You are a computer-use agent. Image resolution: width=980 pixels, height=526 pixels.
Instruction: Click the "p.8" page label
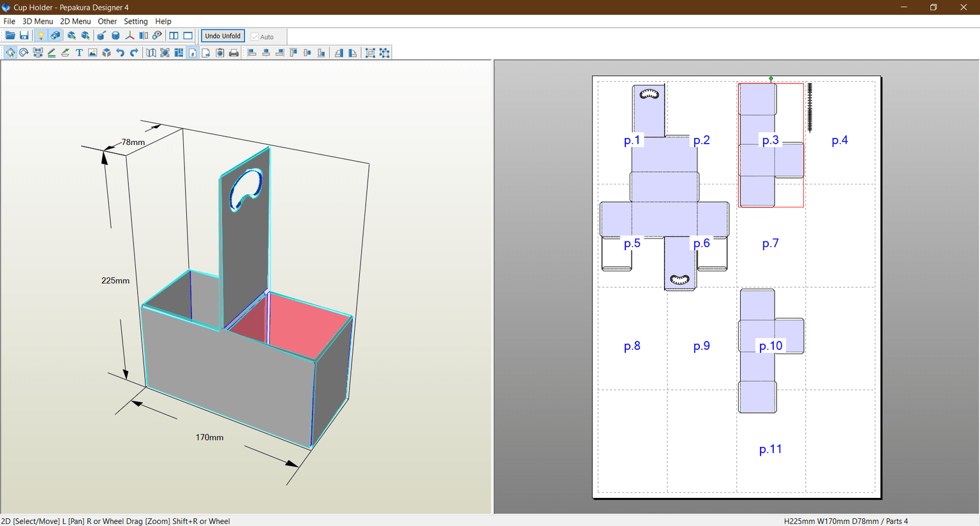pos(632,346)
